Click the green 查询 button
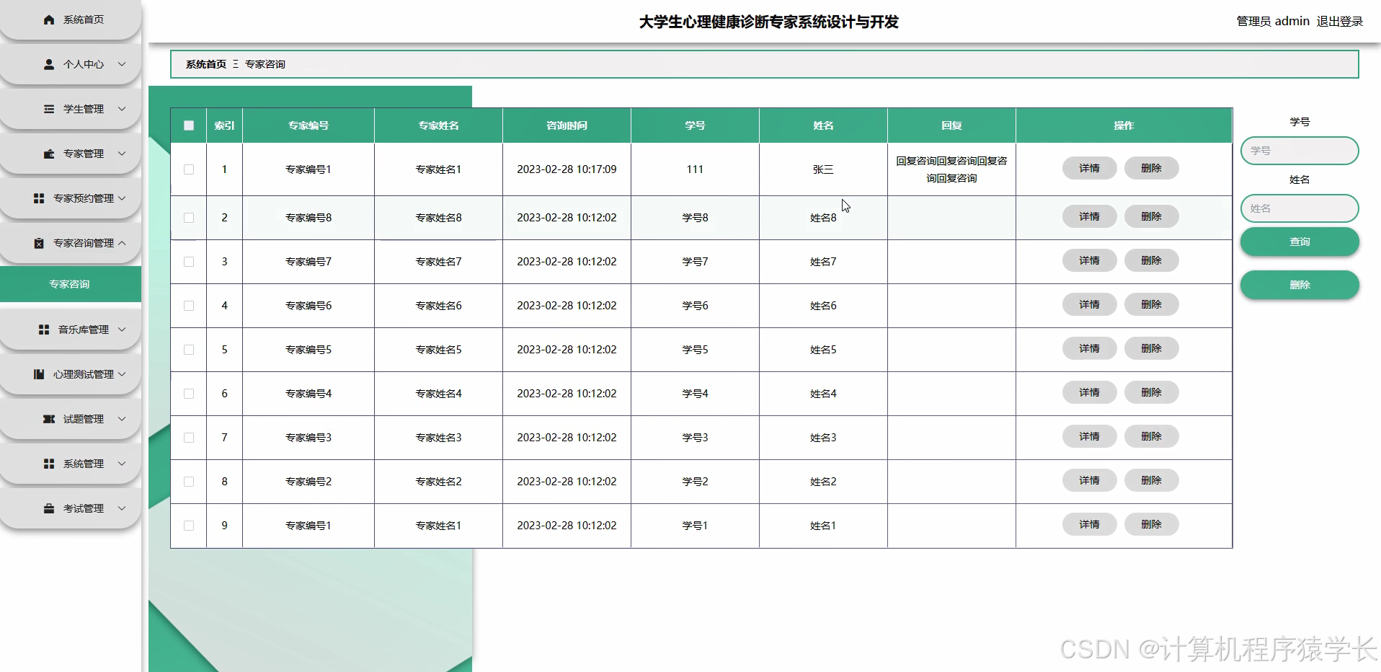This screenshot has width=1381, height=672. (1300, 242)
